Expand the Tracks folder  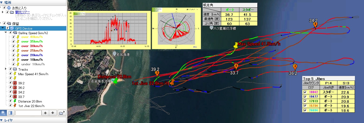(x=6, y=69)
